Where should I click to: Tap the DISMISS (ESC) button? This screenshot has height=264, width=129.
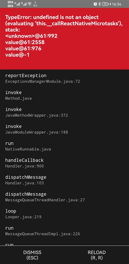click(x=32, y=255)
